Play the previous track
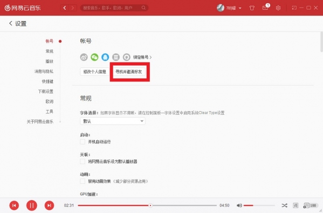323x213 pixels. pyautogui.click(x=14, y=205)
